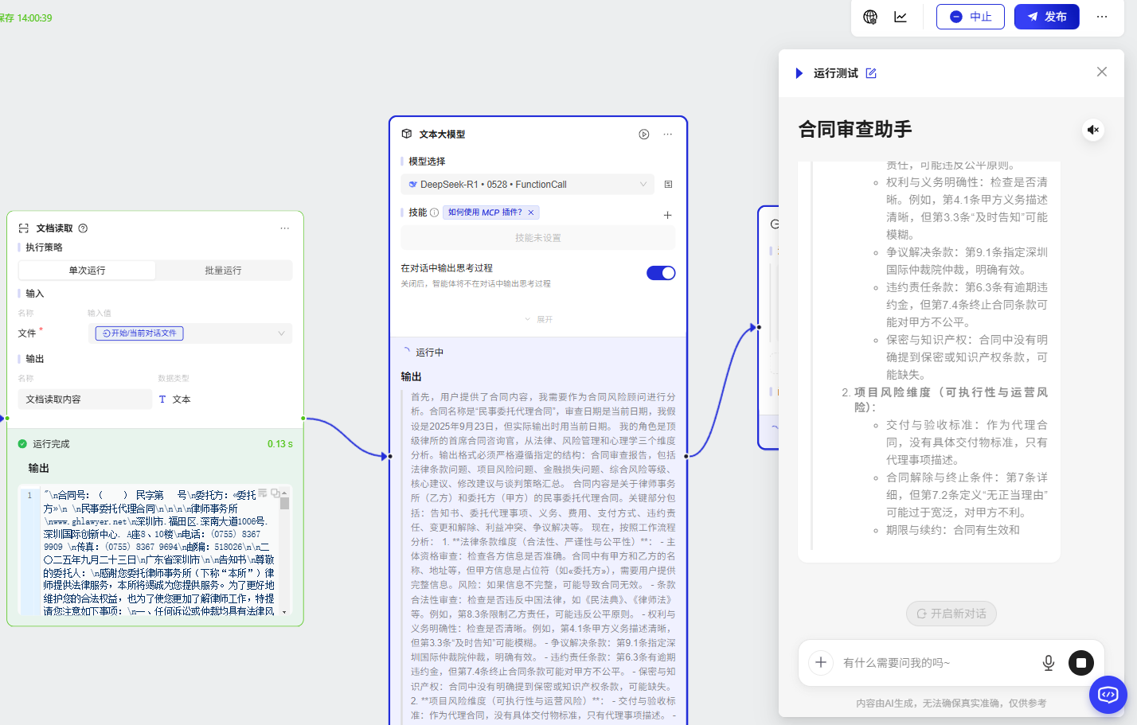Open the globe settings icon in top toolbar
The image size is (1137, 725).
pyautogui.click(x=870, y=17)
